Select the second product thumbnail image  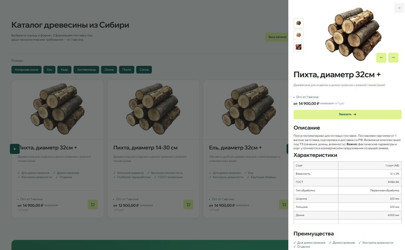tap(299, 35)
